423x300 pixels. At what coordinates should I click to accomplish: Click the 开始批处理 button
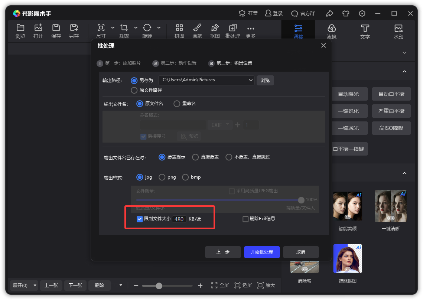pos(262,252)
